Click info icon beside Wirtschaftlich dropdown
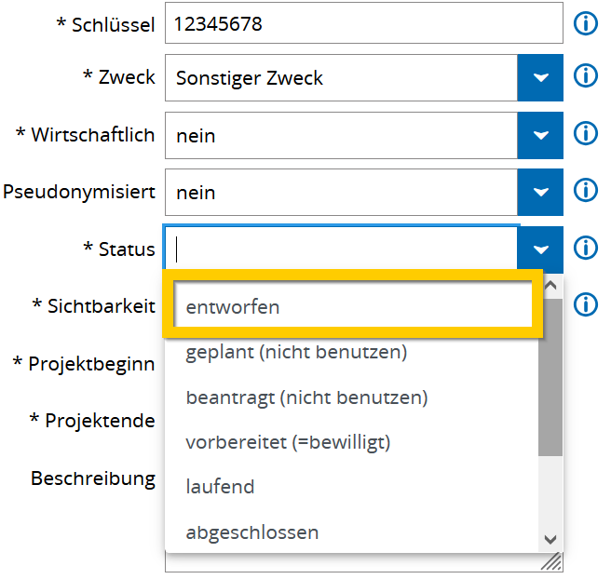The image size is (611, 579). (585, 133)
